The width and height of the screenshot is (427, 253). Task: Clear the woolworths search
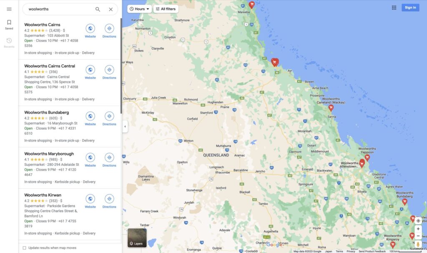pos(111,9)
